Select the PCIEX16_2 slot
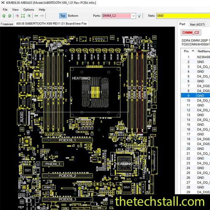The height and width of the screenshot is (210, 210). tap(67, 176)
